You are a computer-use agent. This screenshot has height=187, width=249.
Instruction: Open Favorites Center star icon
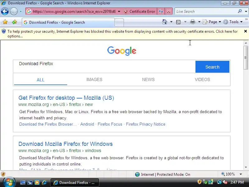(5, 22)
